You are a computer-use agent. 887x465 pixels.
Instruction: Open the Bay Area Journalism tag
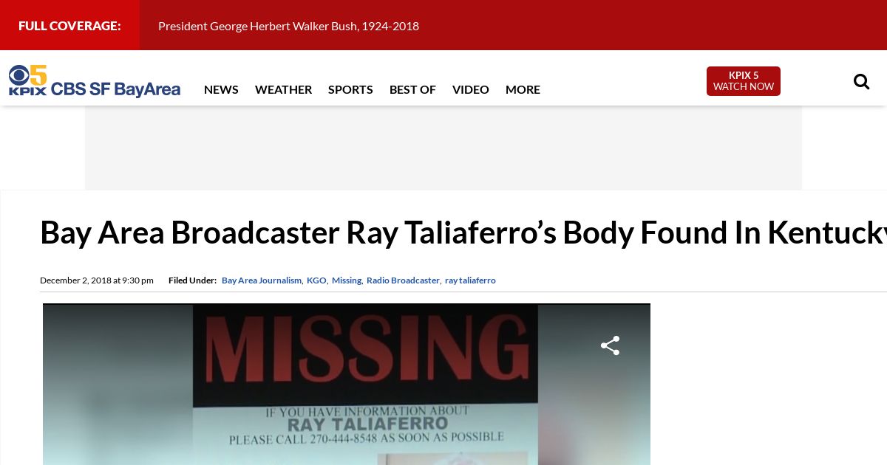[x=262, y=280]
